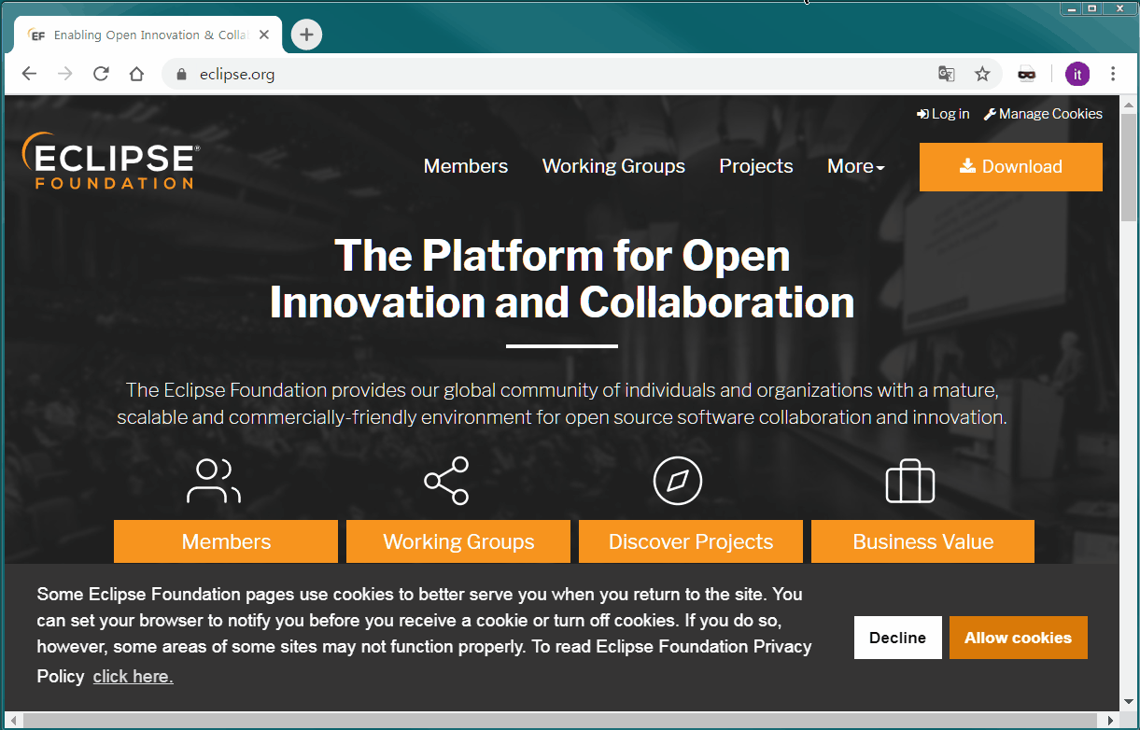The height and width of the screenshot is (730, 1140).
Task: Click the headline 'The Platform for Open'
Action: (562, 255)
